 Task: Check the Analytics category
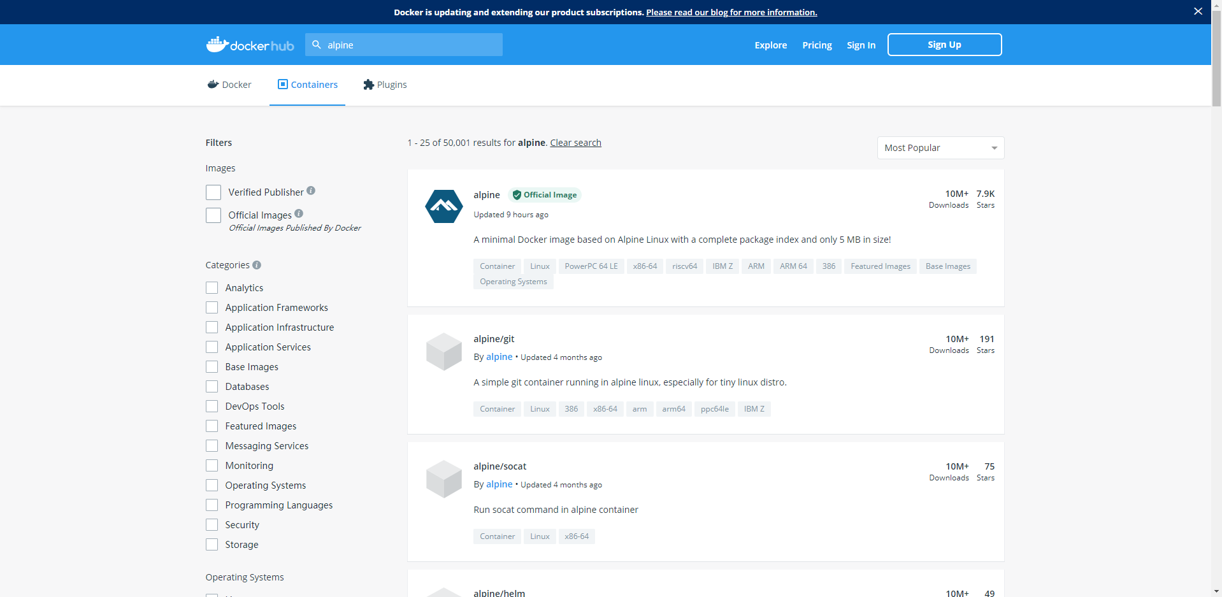pyautogui.click(x=212, y=288)
